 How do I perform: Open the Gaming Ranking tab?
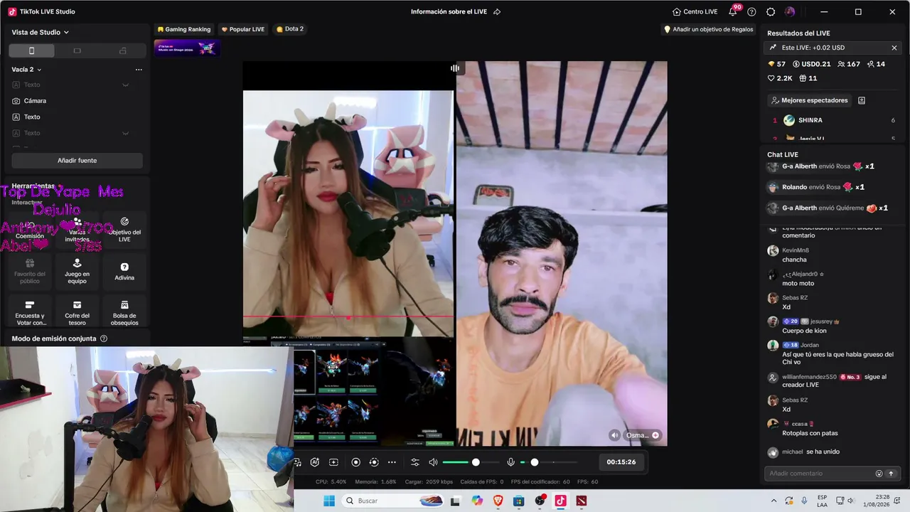click(184, 29)
